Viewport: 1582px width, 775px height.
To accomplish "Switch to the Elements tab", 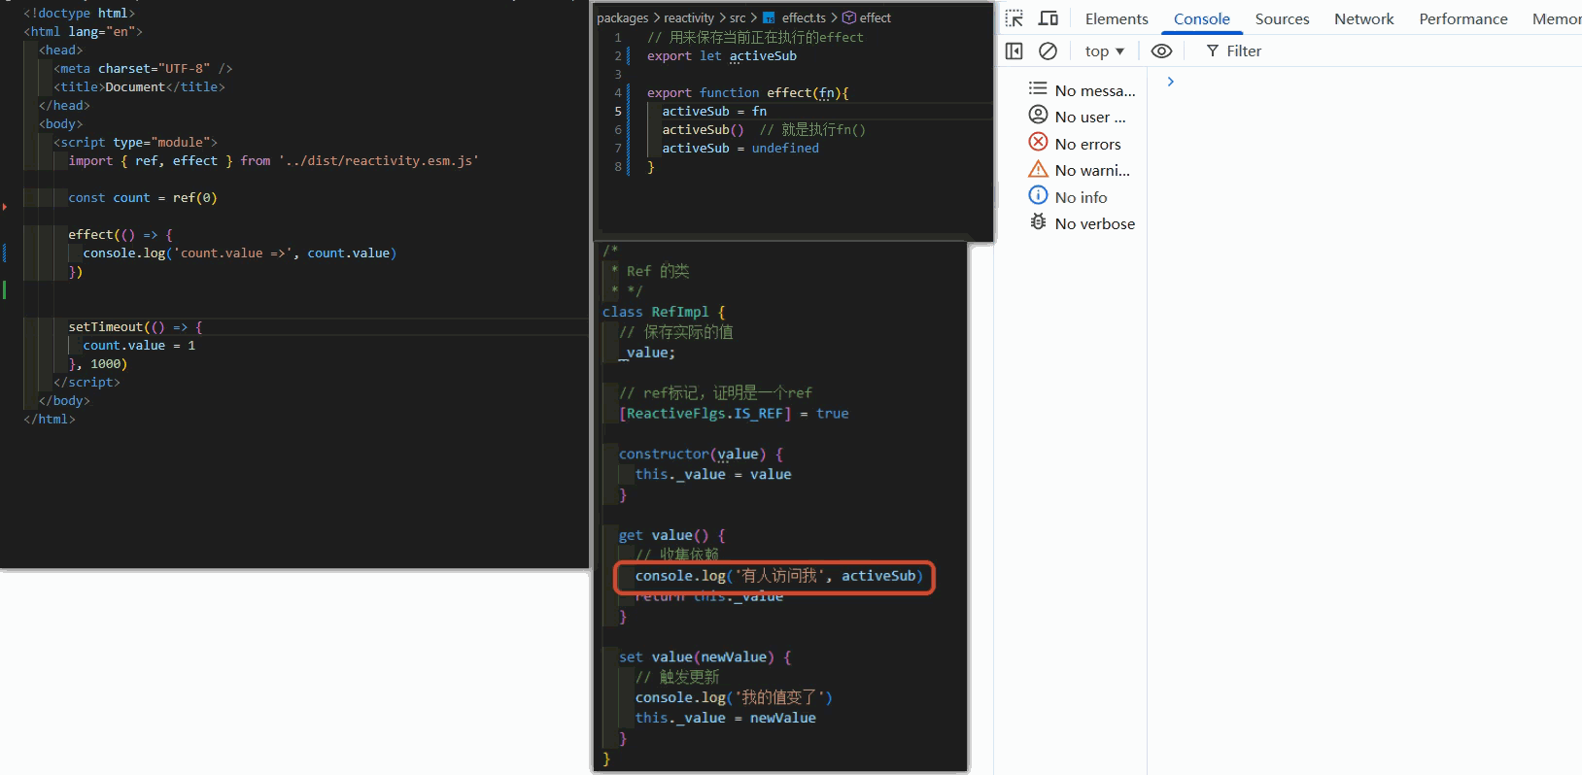I will click(x=1117, y=18).
